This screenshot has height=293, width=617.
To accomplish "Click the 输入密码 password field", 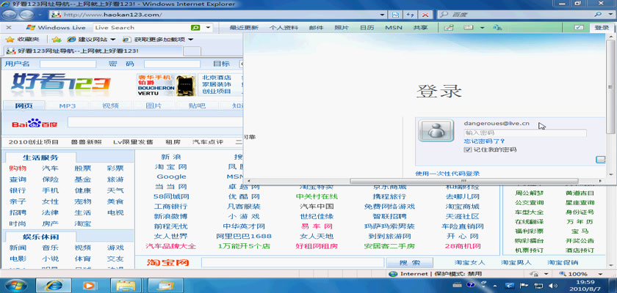I will click(524, 133).
